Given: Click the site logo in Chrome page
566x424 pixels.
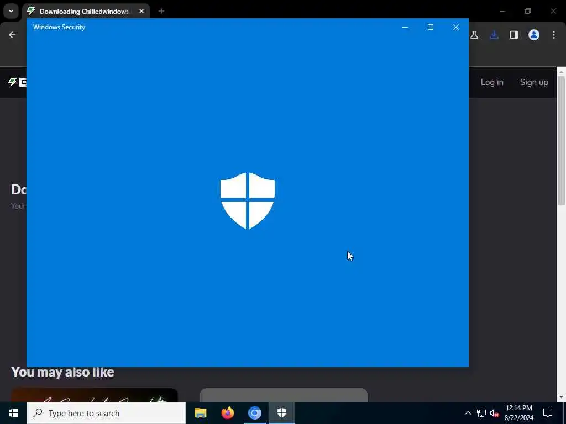Looking at the screenshot, I should 17,82.
